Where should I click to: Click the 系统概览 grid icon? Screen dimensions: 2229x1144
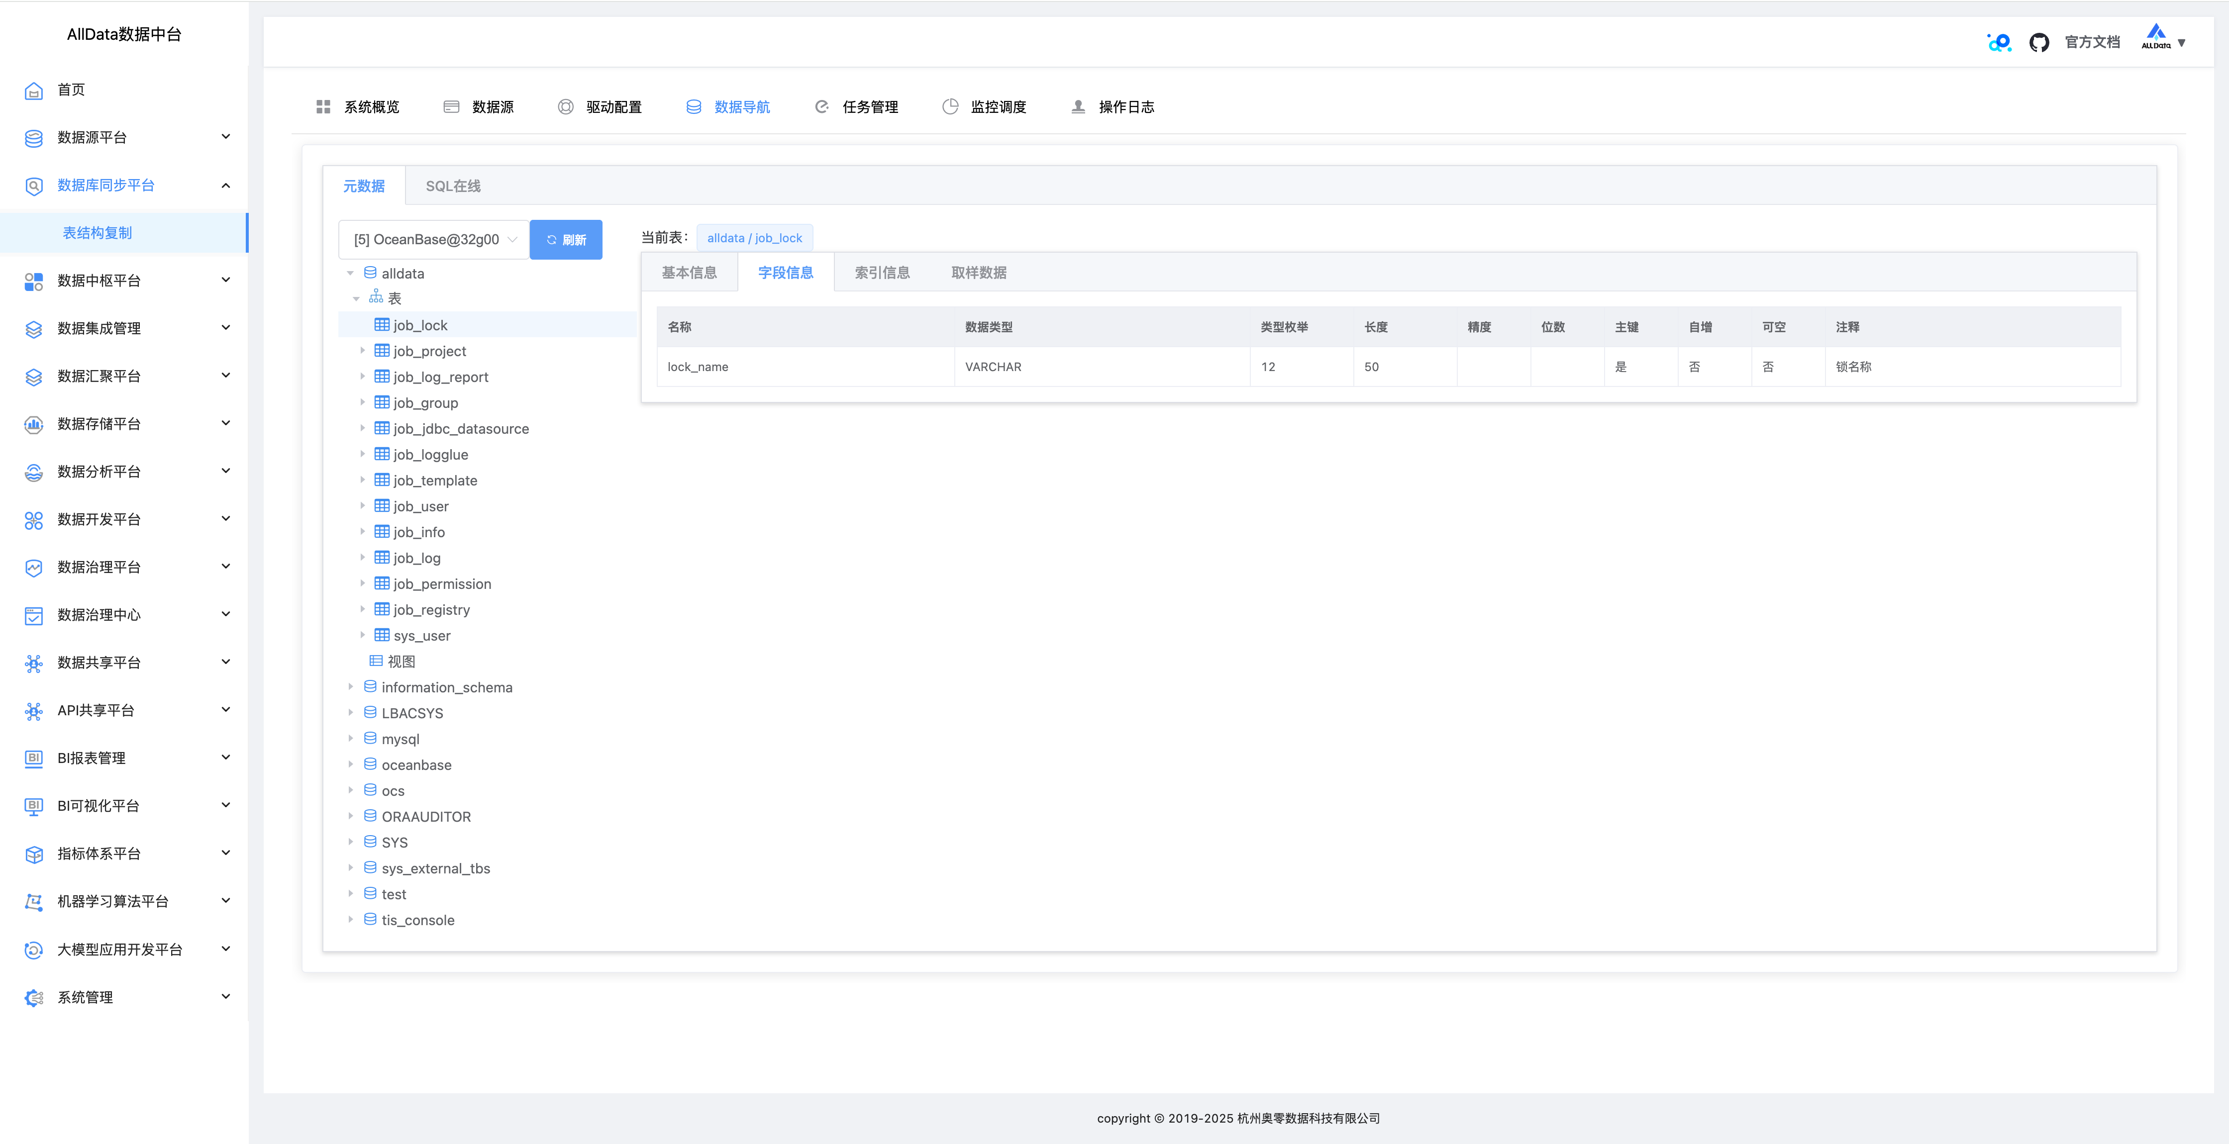(x=323, y=107)
